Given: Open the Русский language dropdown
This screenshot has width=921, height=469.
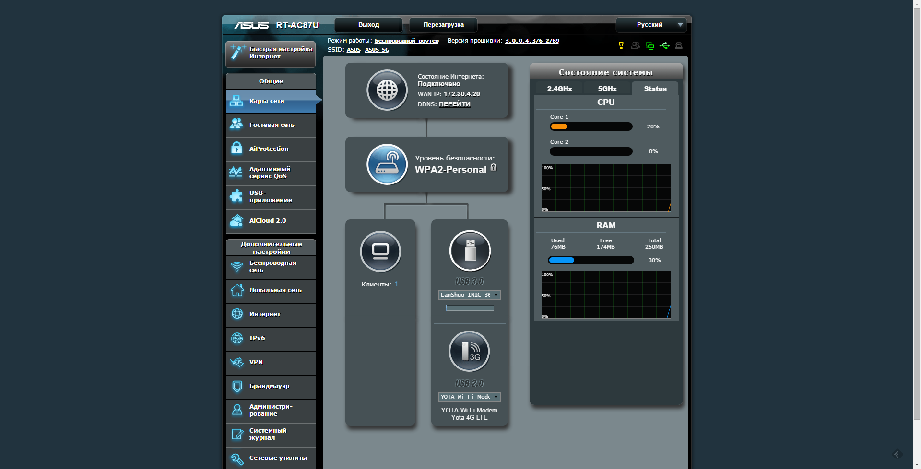Looking at the screenshot, I should (x=651, y=25).
